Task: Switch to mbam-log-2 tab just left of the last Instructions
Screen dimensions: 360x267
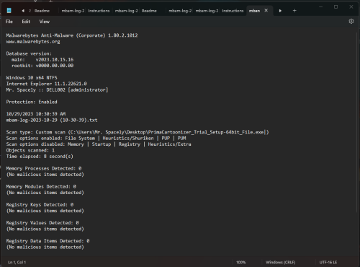Action: tap(207, 11)
